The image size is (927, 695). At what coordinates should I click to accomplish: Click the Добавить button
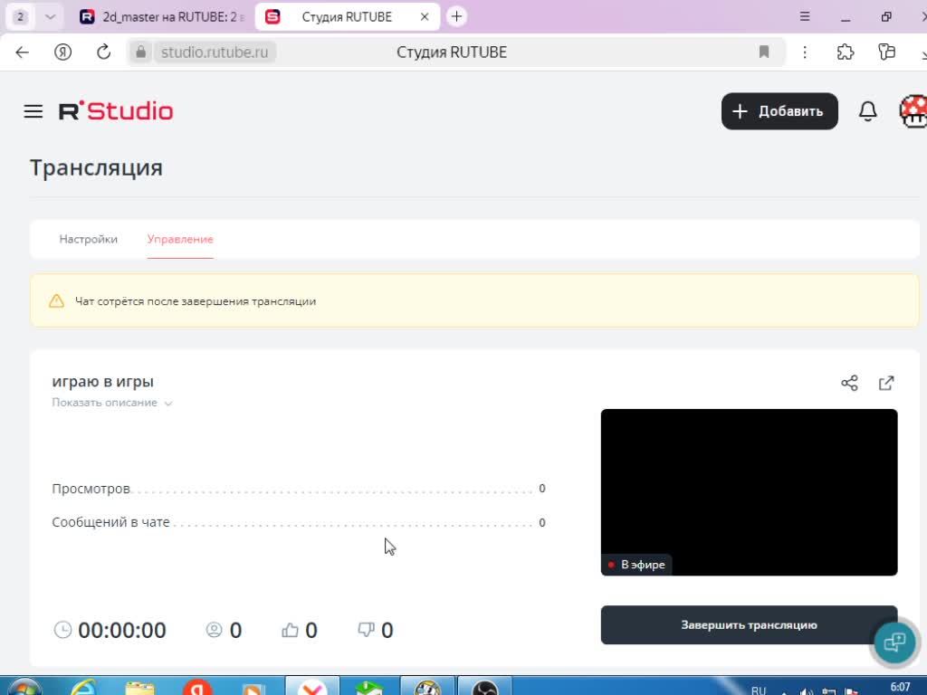(x=779, y=111)
